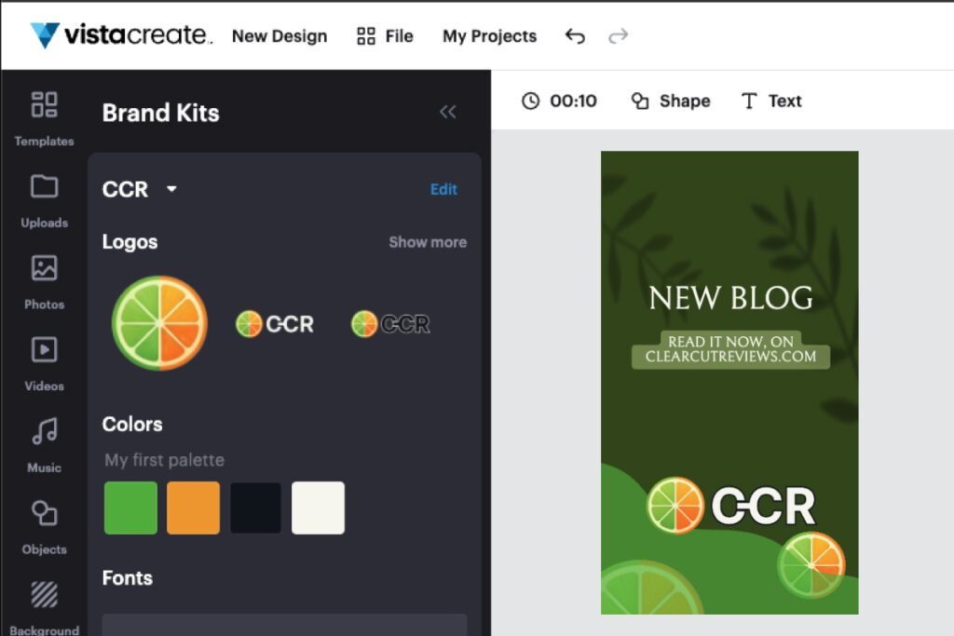
Task: Go to My Projects
Action: coord(489,36)
